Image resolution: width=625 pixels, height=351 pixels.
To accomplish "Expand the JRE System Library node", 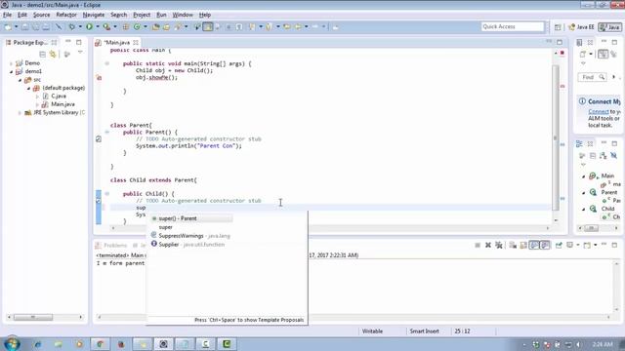I will tap(20, 113).
